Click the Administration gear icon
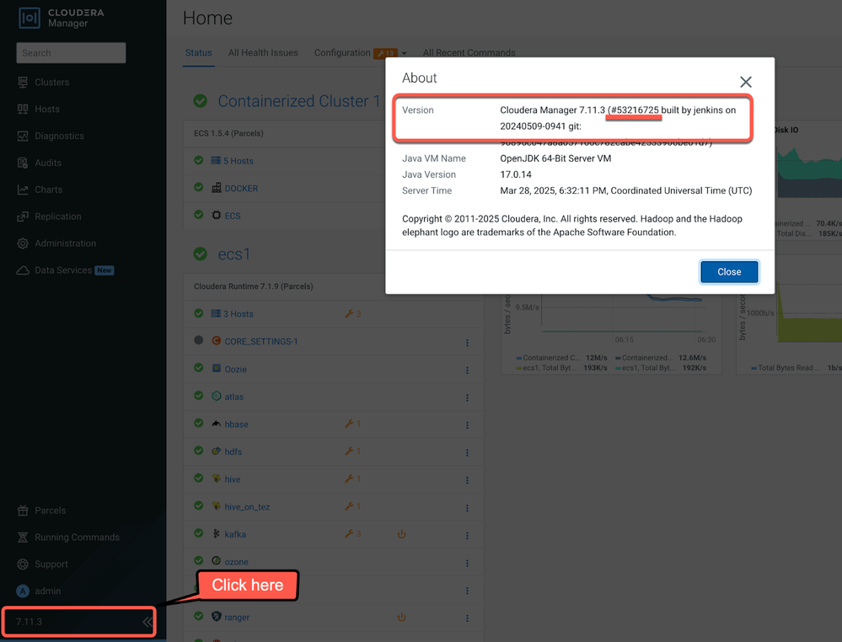Image resolution: width=842 pixels, height=642 pixels. 23,243
